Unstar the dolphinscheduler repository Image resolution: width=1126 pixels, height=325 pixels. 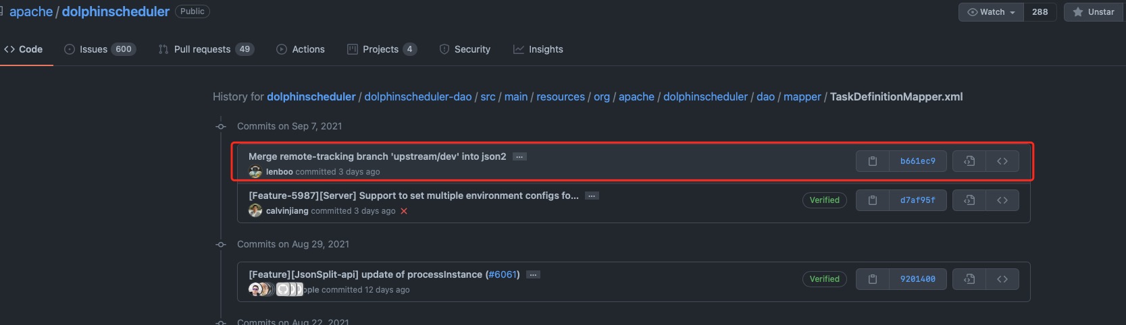point(1094,12)
